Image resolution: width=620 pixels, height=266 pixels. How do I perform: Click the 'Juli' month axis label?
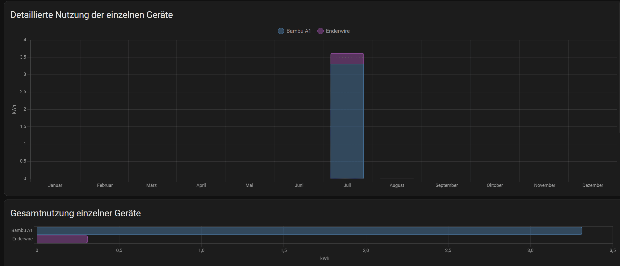coord(347,185)
